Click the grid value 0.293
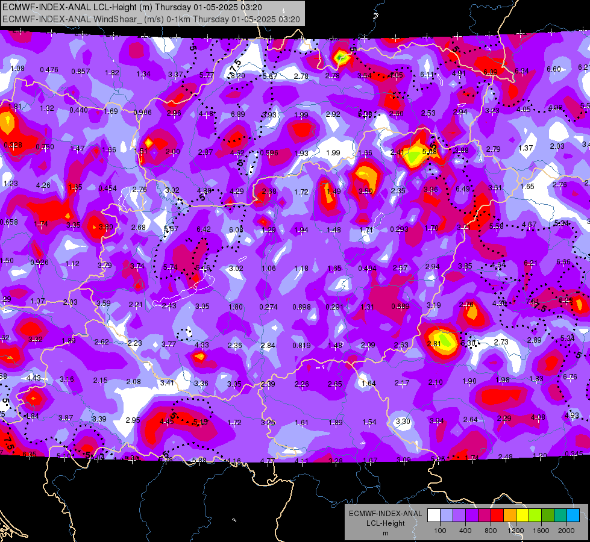590x542 pixels. 399,229
